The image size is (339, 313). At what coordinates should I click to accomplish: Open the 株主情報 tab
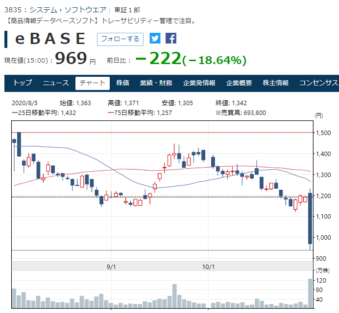coord(276,83)
